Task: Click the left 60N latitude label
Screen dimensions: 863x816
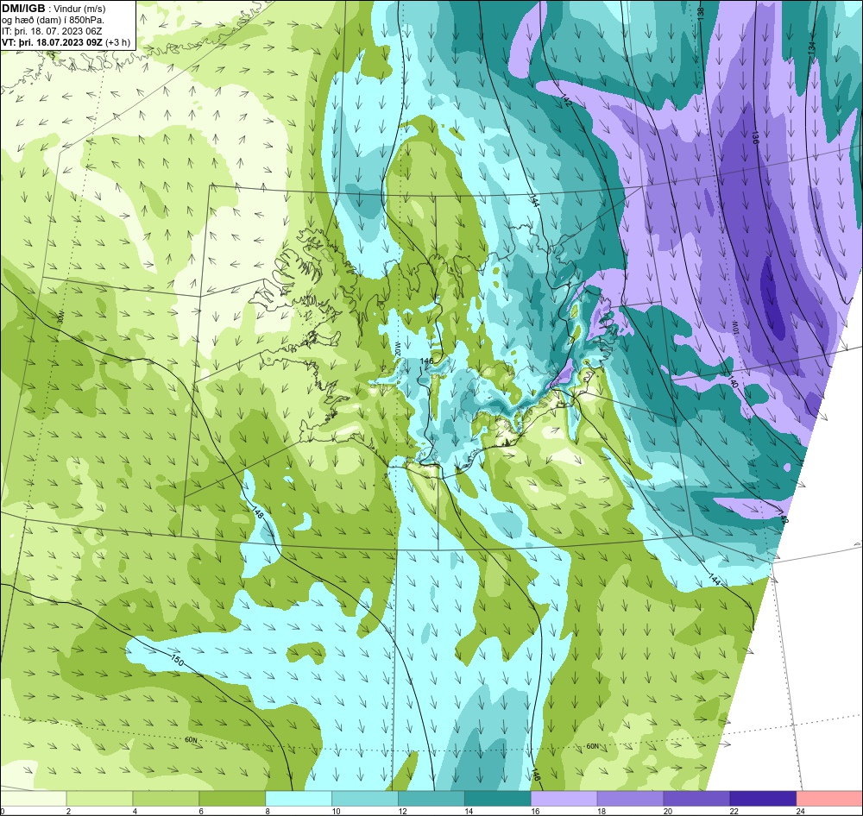Action: [x=191, y=740]
